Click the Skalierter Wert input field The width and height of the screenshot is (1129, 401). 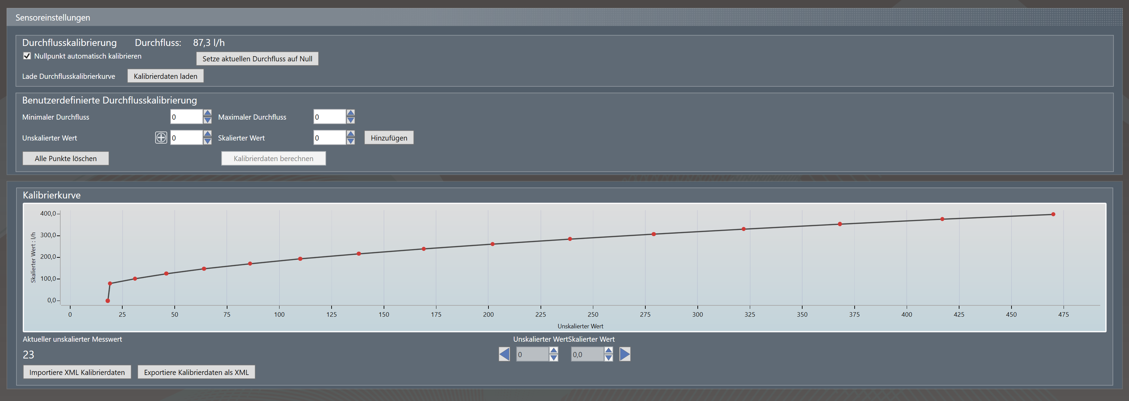tap(329, 138)
